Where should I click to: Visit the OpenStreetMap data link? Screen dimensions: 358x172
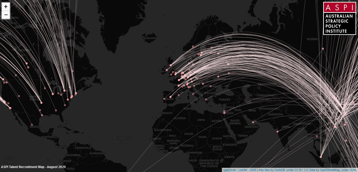330,170
